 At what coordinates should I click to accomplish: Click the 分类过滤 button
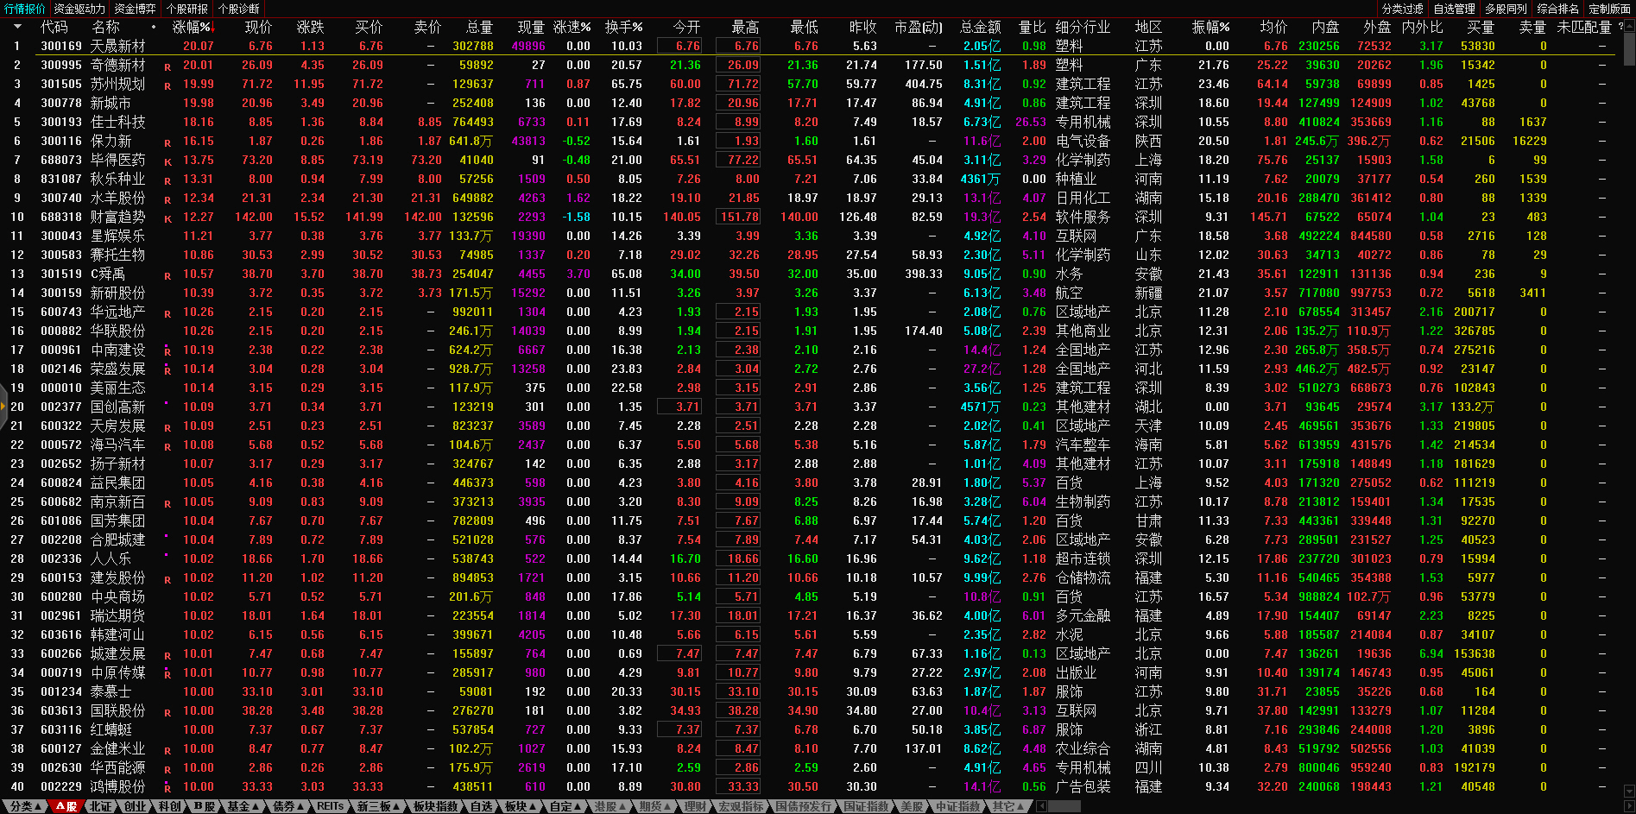pyautogui.click(x=1402, y=9)
